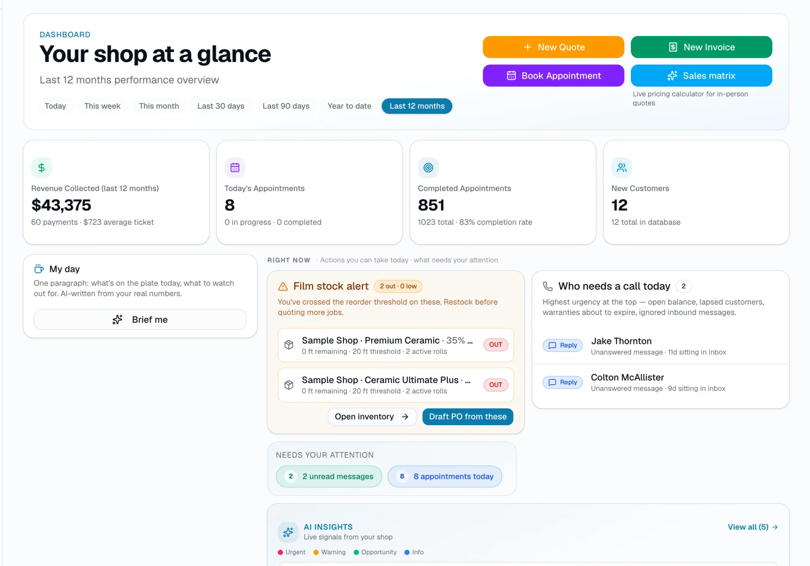Select the This month filter
Viewport: 810px width, 566px height.
tap(159, 106)
